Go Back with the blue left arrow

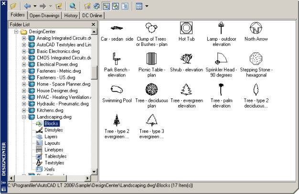pyautogui.click(x=27, y=6)
